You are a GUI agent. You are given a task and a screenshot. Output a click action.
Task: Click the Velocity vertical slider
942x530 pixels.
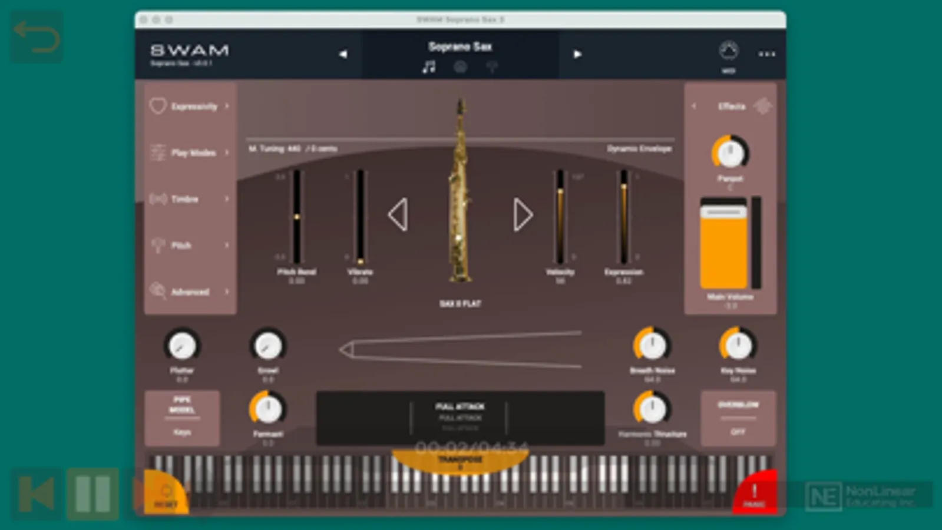(560, 216)
